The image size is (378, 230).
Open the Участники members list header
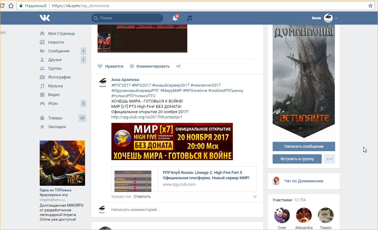(x=289, y=200)
